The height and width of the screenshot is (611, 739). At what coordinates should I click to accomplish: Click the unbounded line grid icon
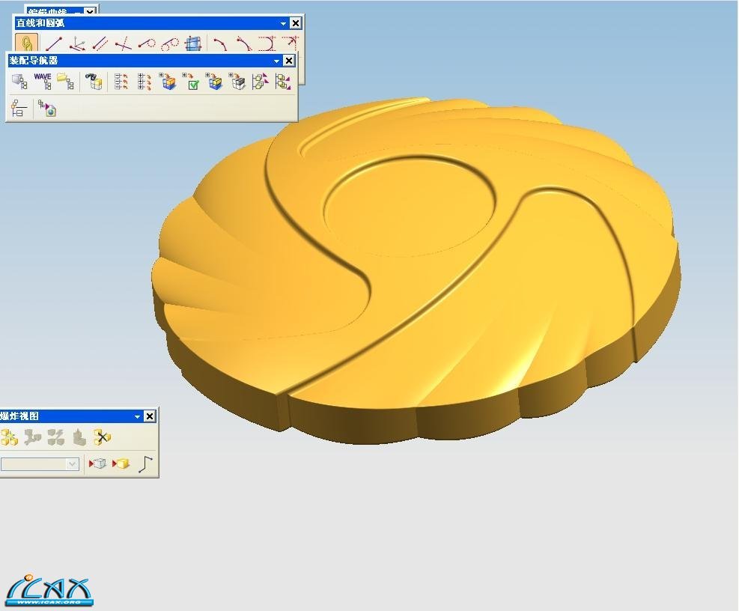click(x=192, y=44)
